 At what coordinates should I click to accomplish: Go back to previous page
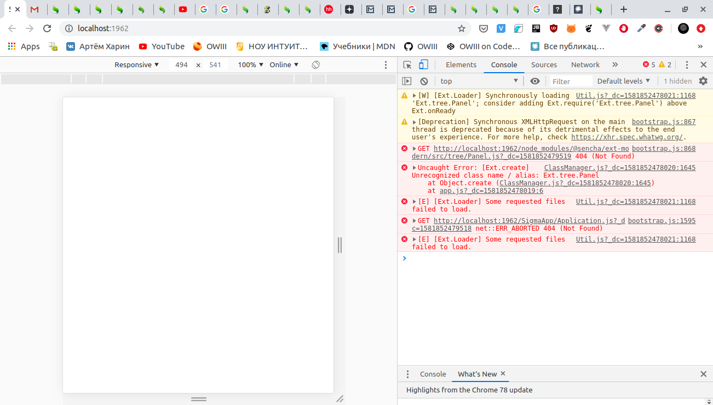[12, 28]
